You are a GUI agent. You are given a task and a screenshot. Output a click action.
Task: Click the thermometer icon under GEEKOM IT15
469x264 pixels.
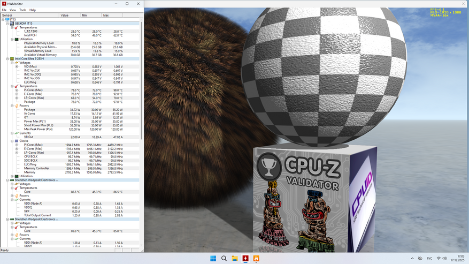(x=17, y=27)
